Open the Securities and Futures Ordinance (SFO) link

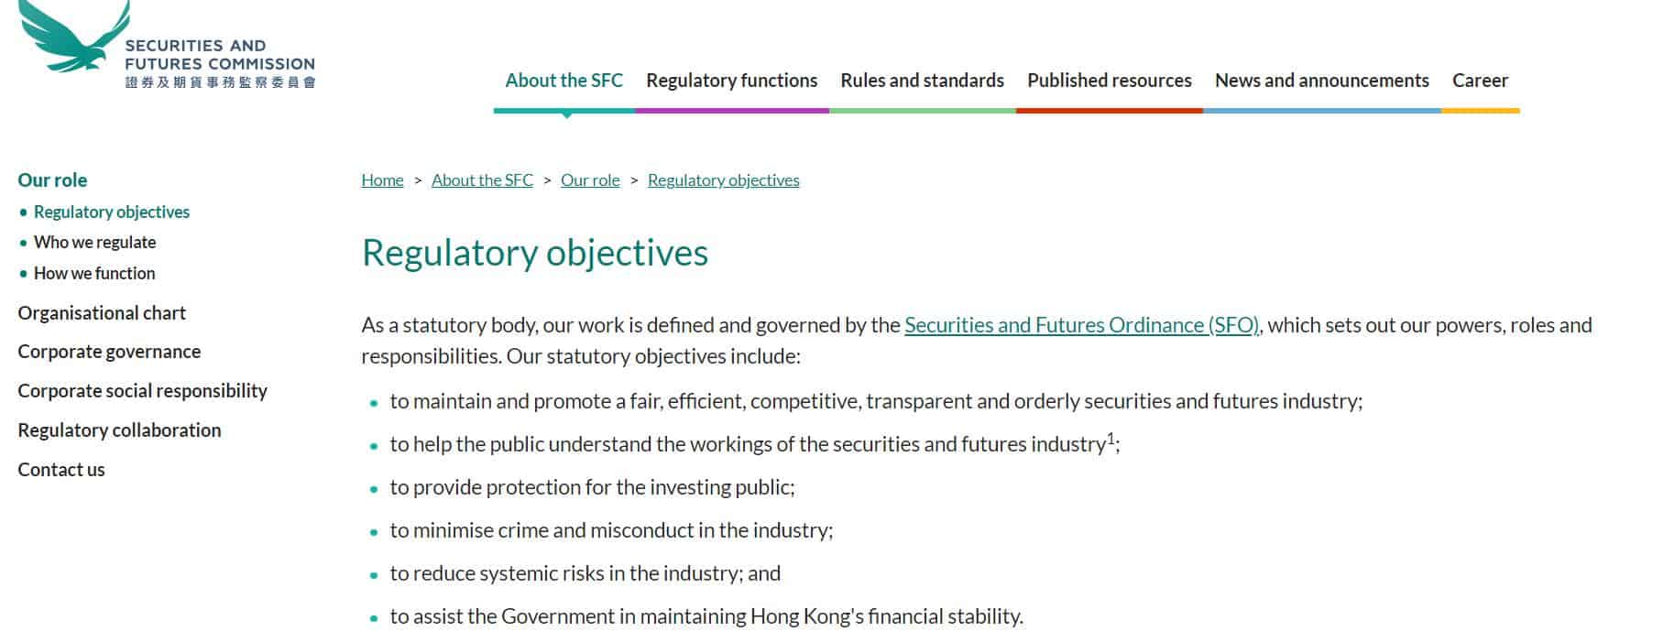(x=1081, y=324)
